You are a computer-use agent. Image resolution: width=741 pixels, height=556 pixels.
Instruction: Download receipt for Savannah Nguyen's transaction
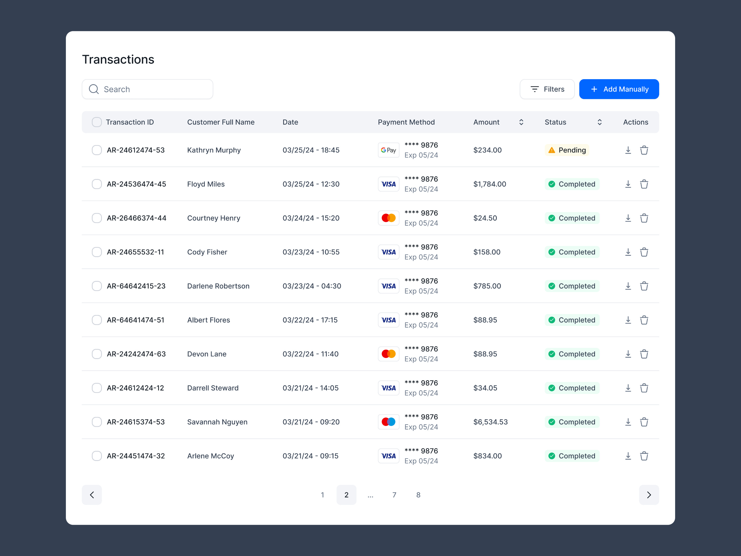click(628, 422)
